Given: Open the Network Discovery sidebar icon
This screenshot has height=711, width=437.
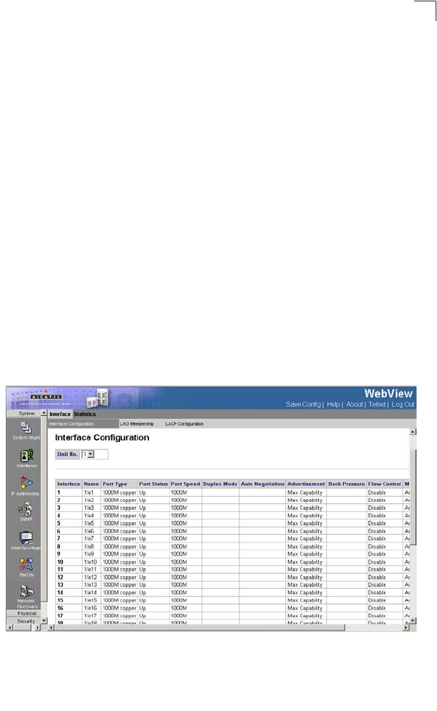Looking at the screenshot, I should pos(26,592).
